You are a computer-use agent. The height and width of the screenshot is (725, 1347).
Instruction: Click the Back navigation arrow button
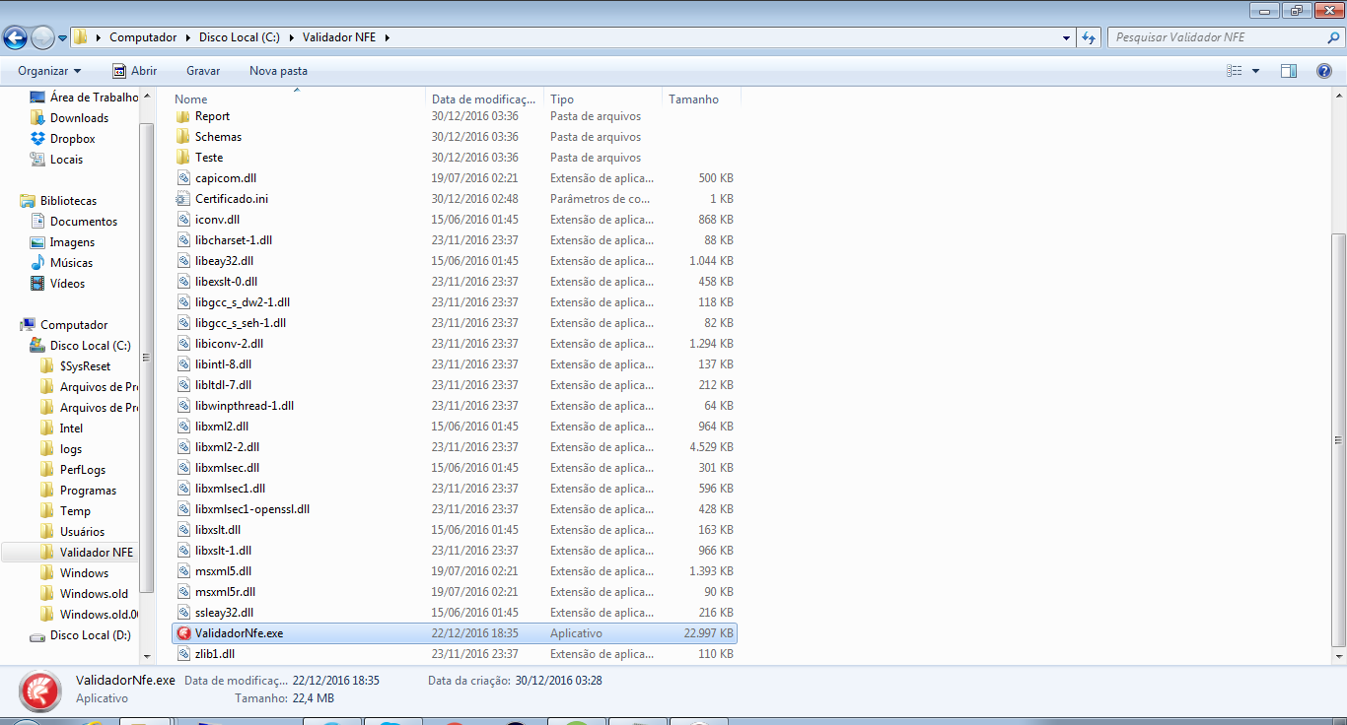[x=15, y=37]
